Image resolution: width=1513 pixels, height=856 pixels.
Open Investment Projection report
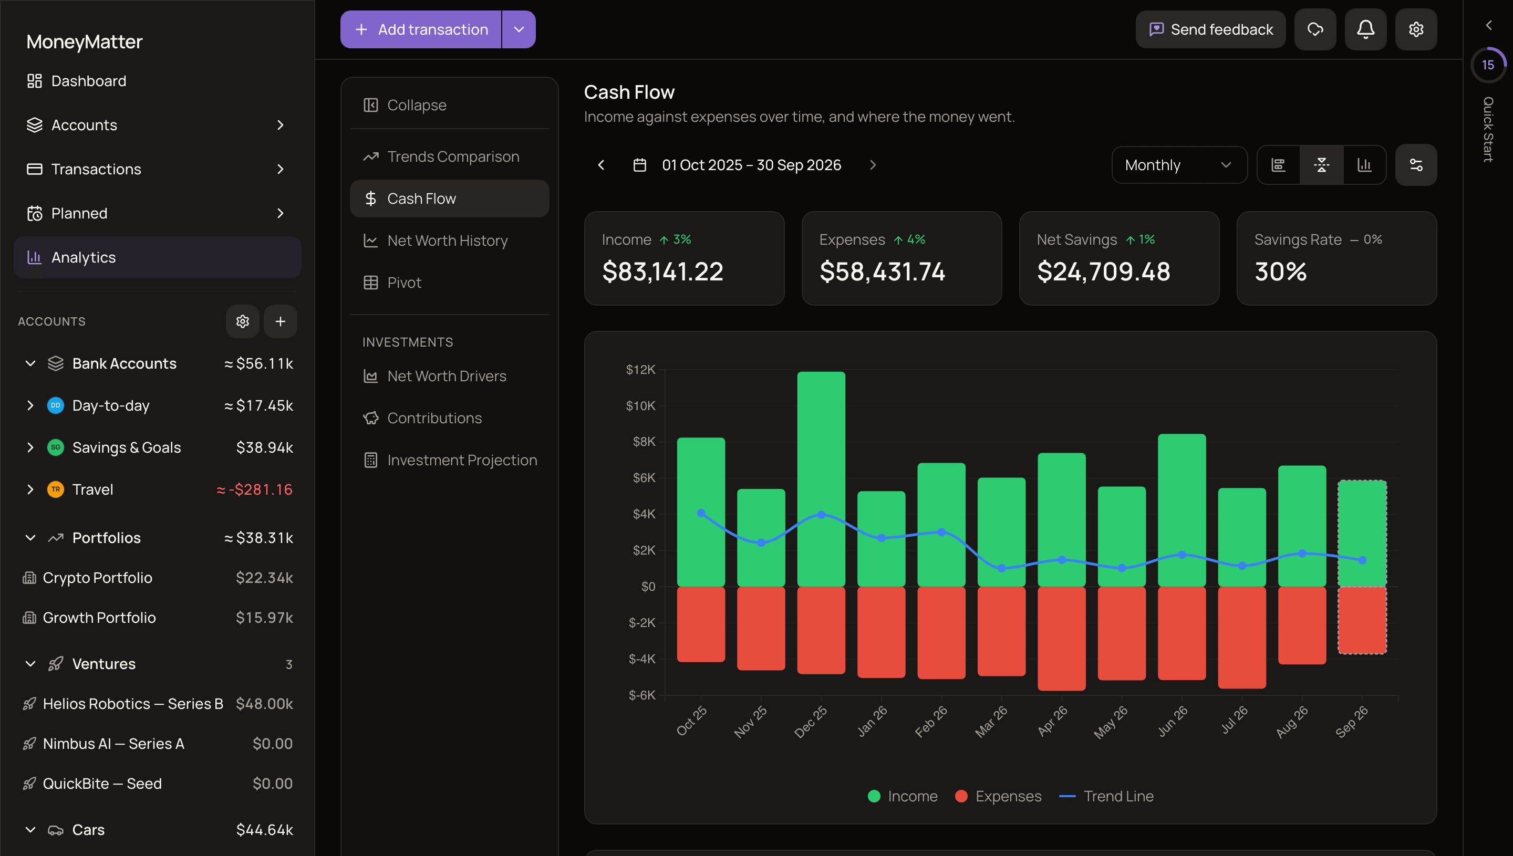pos(449,460)
